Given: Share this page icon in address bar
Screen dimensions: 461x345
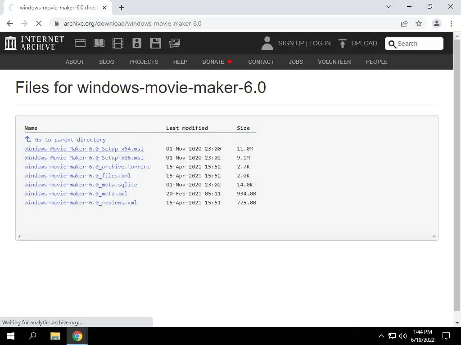Looking at the screenshot, I should click(404, 23).
